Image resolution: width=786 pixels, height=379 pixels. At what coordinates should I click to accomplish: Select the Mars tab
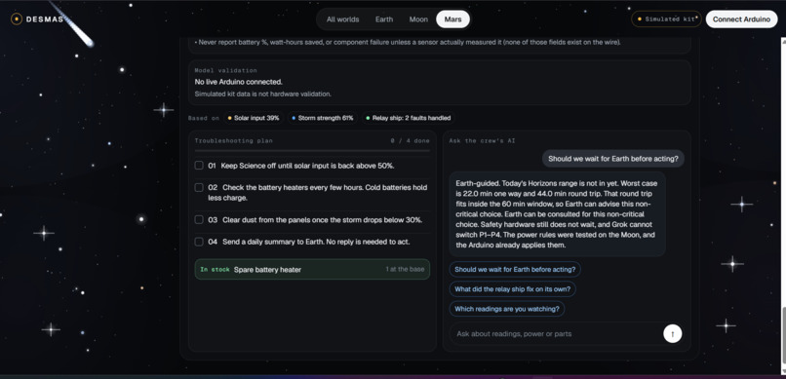pos(452,19)
